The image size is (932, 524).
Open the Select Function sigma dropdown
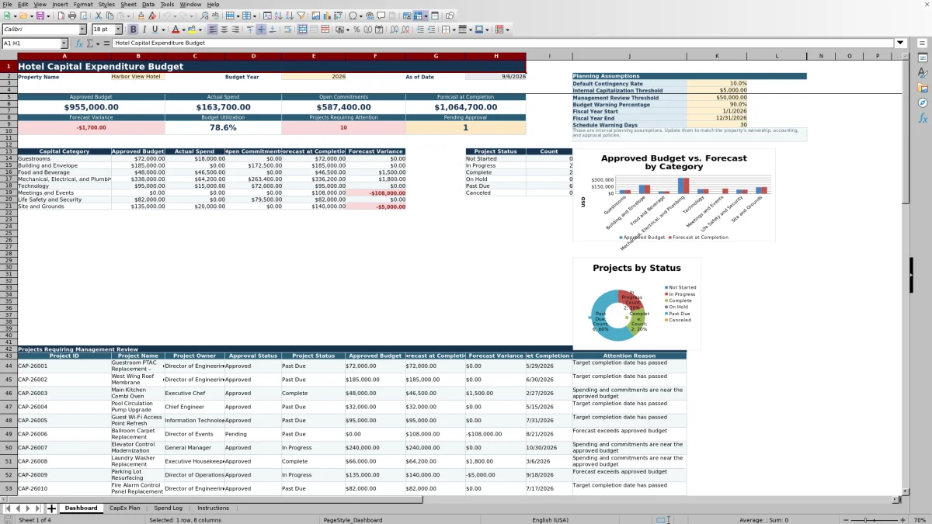(97, 43)
